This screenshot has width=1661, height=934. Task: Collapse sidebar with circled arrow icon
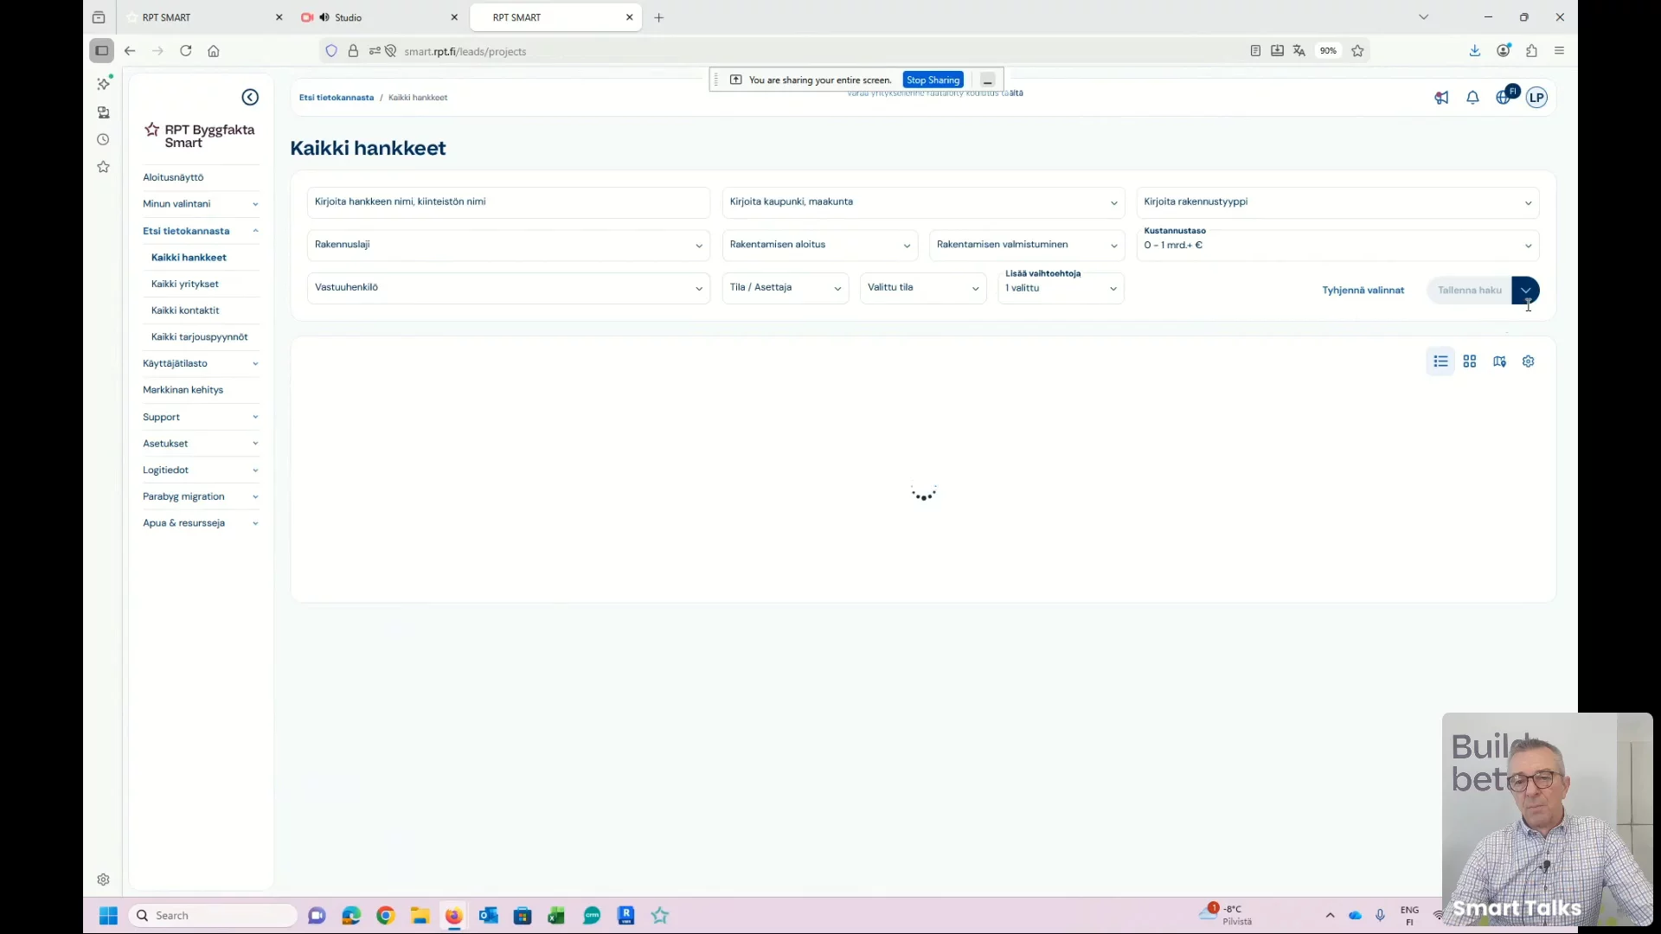click(x=250, y=98)
